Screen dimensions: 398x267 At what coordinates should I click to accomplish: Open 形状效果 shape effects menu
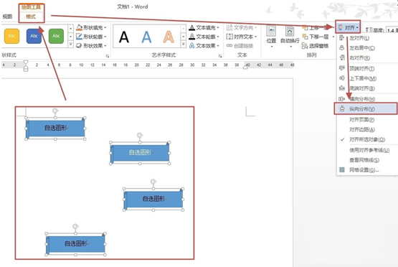91,46
